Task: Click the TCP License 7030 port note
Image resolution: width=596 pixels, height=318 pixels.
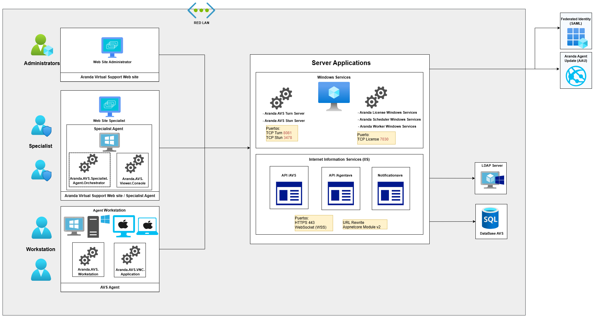Action: (x=376, y=138)
